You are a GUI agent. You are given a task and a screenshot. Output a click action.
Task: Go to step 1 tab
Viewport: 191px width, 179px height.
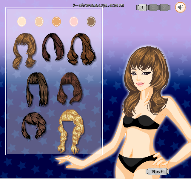point(143,7)
